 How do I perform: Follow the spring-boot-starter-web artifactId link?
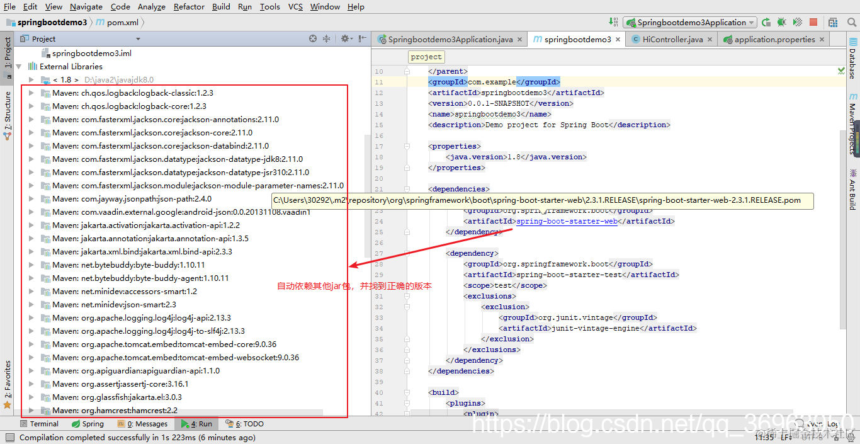[567, 221]
